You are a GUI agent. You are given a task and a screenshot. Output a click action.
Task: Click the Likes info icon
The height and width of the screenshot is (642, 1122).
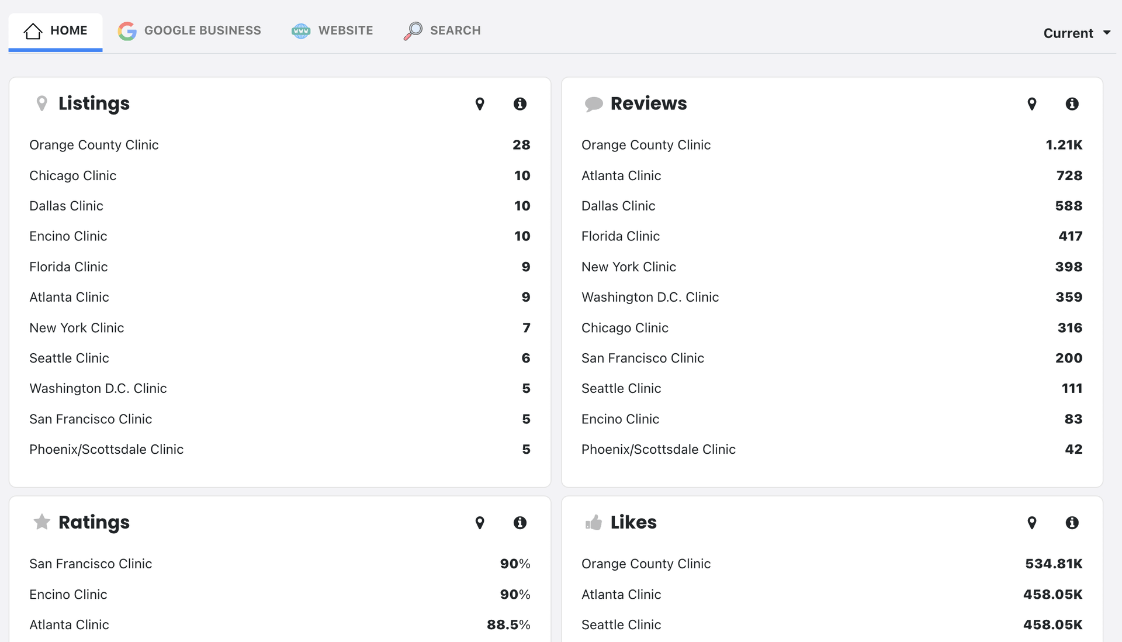pos(1071,522)
